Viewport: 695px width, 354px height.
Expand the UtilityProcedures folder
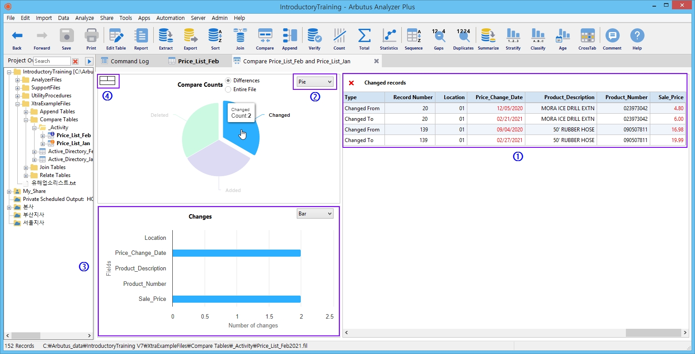coord(18,96)
